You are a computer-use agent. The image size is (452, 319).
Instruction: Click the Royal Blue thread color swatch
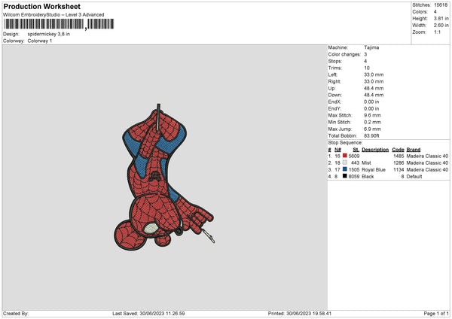344,169
